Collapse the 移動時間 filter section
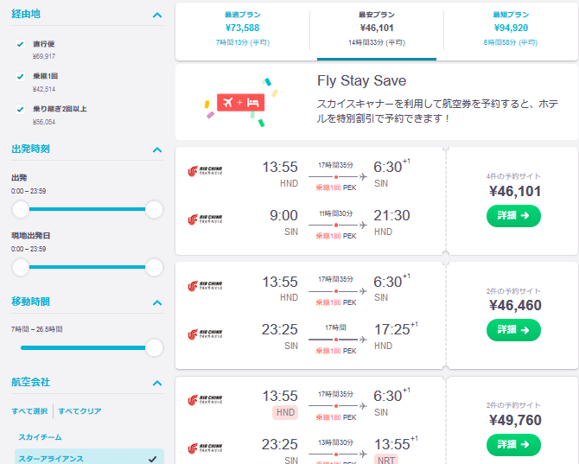The image size is (579, 464). [156, 302]
